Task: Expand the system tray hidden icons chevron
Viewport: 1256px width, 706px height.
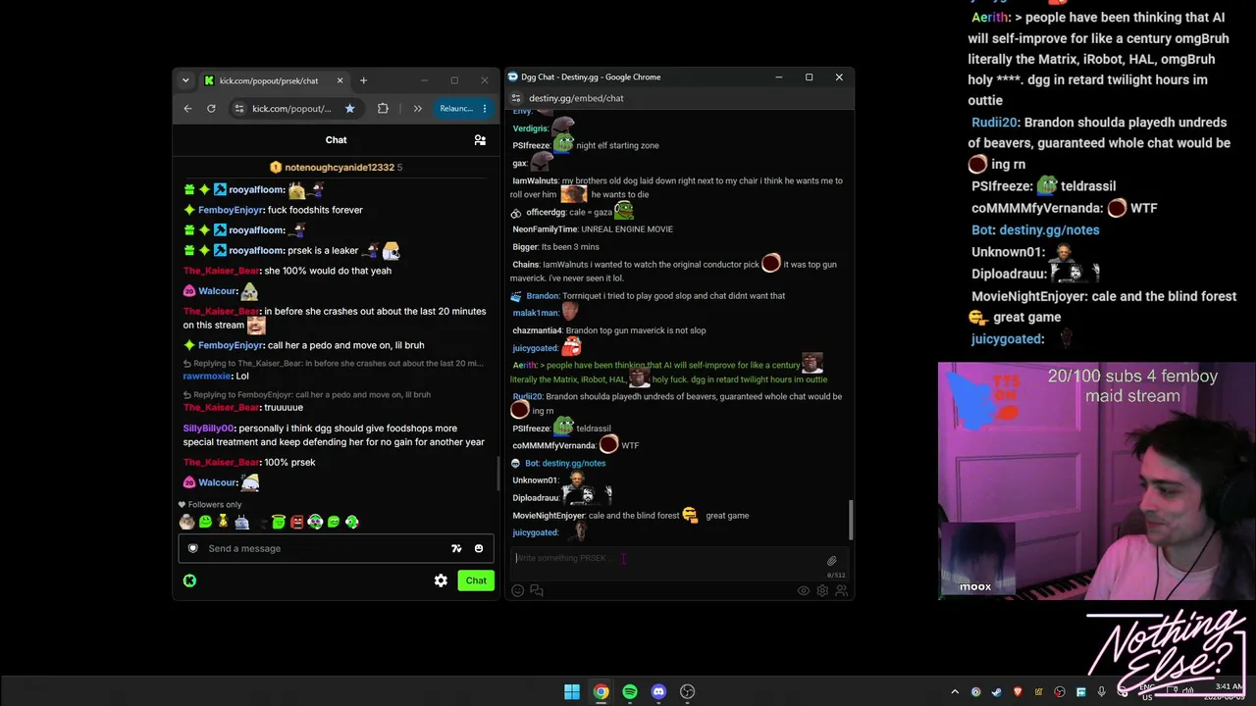Action: pos(955,692)
